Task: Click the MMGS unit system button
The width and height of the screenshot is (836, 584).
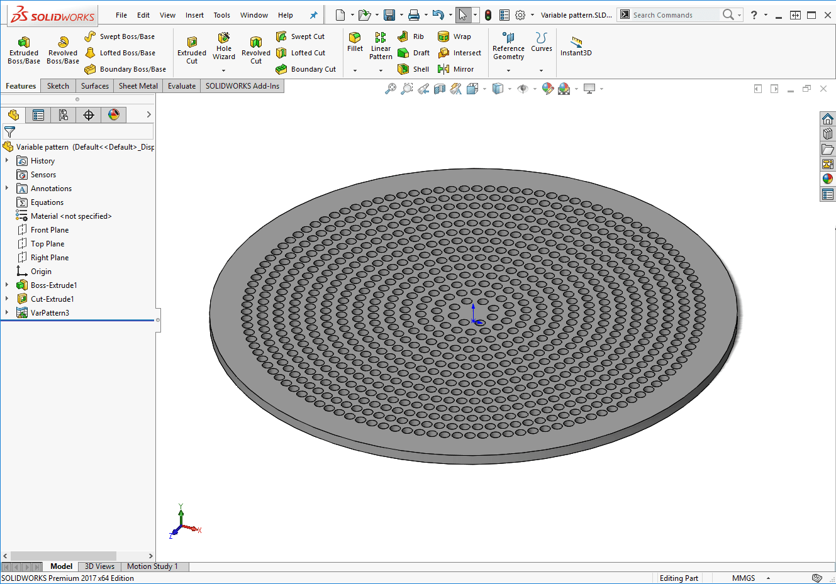Action: point(744,578)
